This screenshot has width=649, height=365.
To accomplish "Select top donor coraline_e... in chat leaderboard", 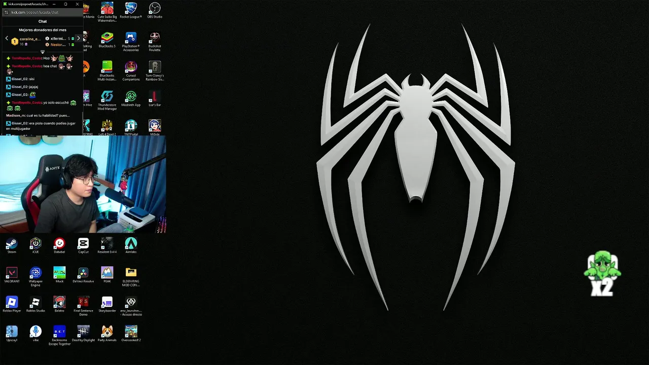I will (29, 39).
